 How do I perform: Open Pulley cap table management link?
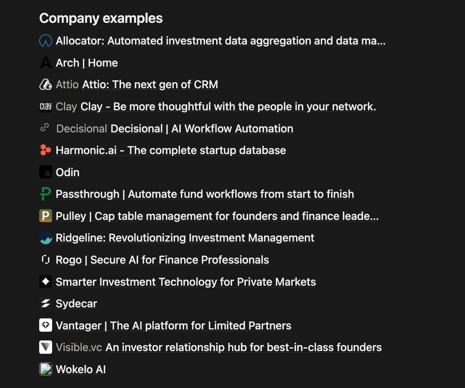[x=217, y=216]
